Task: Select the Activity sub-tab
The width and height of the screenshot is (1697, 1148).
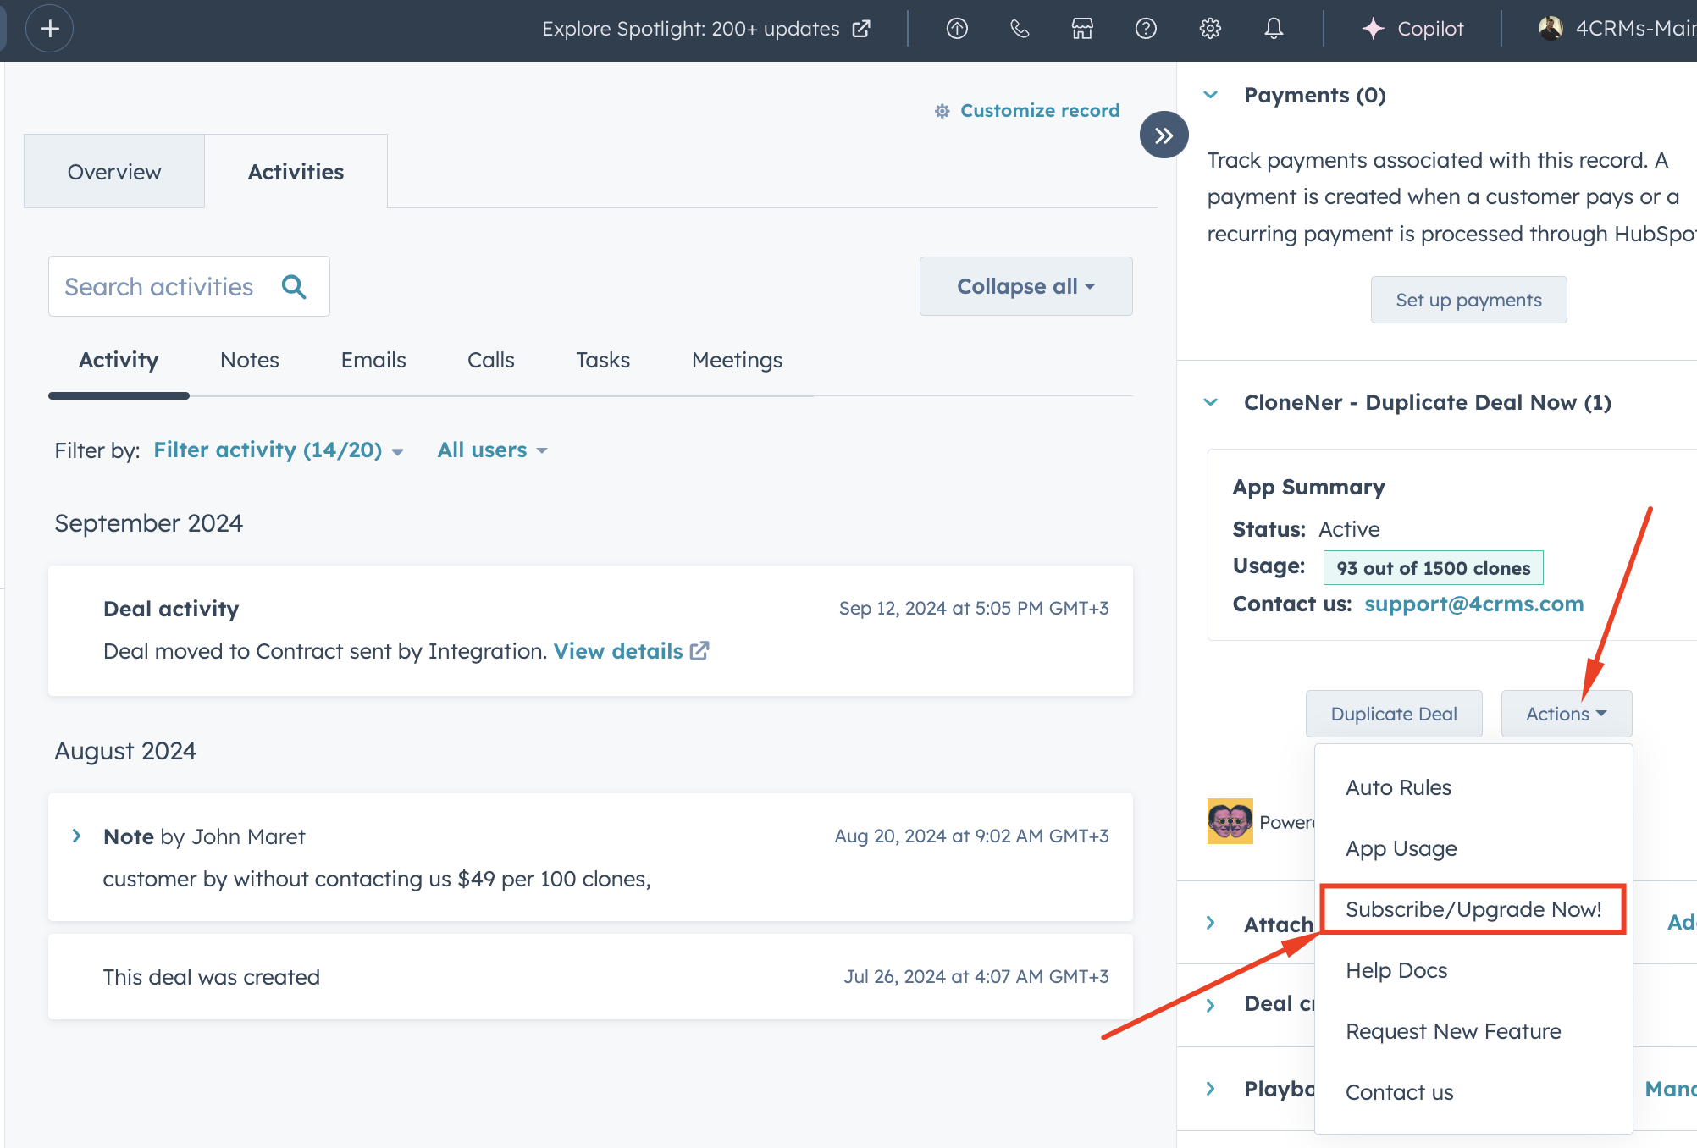Action: pyautogui.click(x=119, y=360)
